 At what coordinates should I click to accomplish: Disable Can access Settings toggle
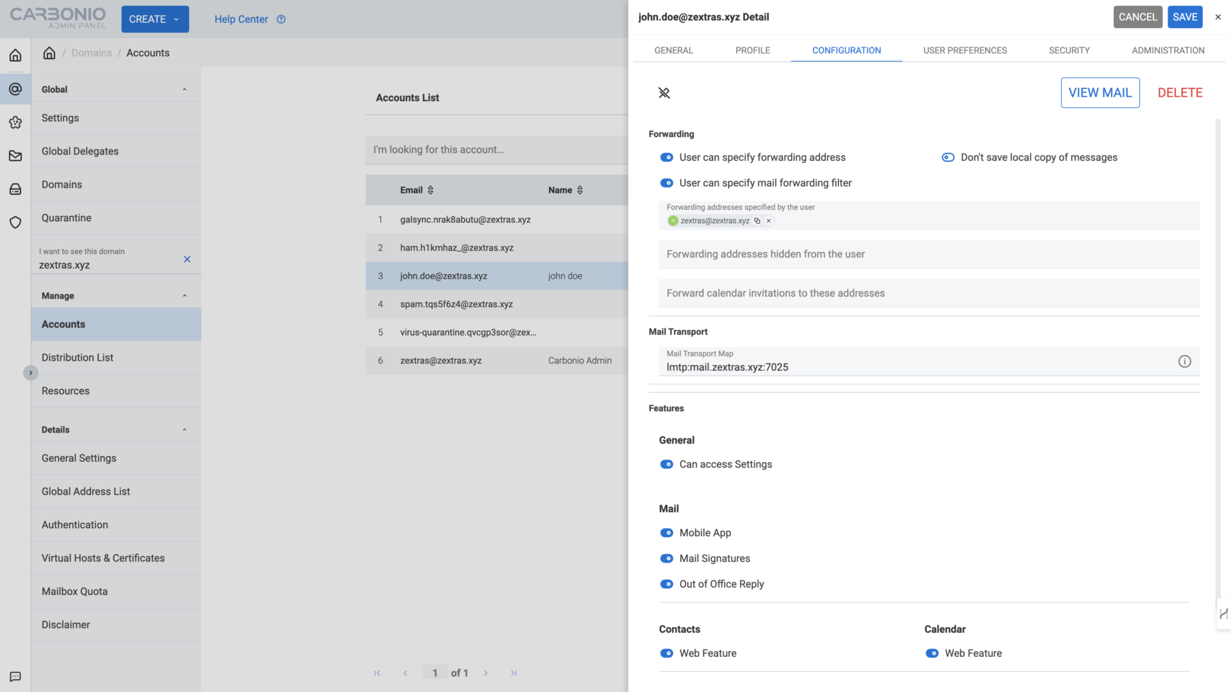click(667, 464)
